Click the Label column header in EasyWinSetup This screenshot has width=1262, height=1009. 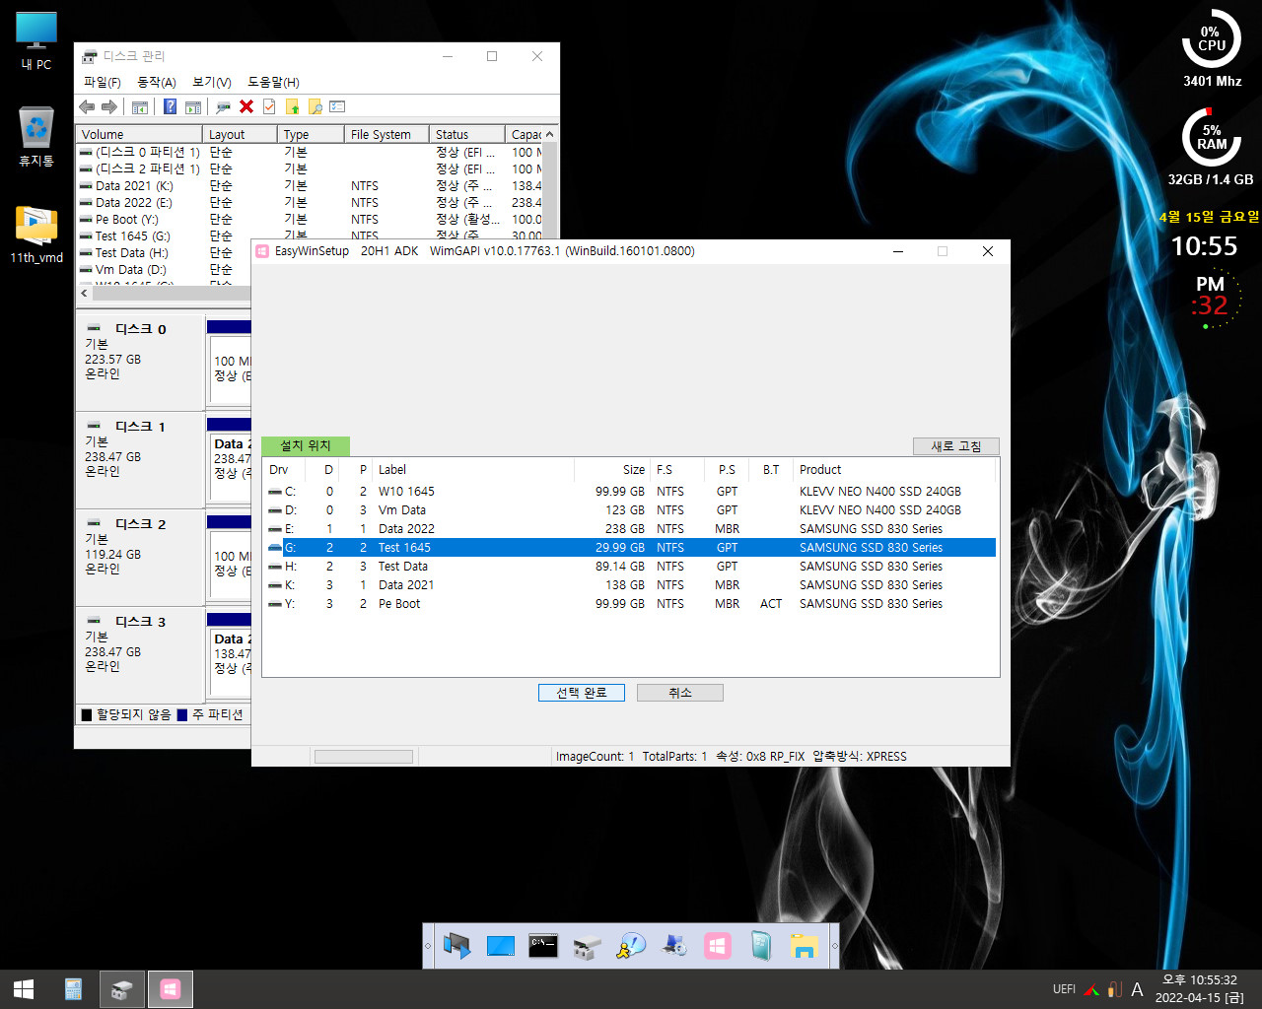473,469
